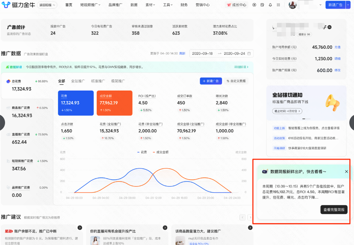The width and height of the screenshot is (354, 245).
Task: Toggle 成交金额 (全站推广) metric card
Action: 192,131
